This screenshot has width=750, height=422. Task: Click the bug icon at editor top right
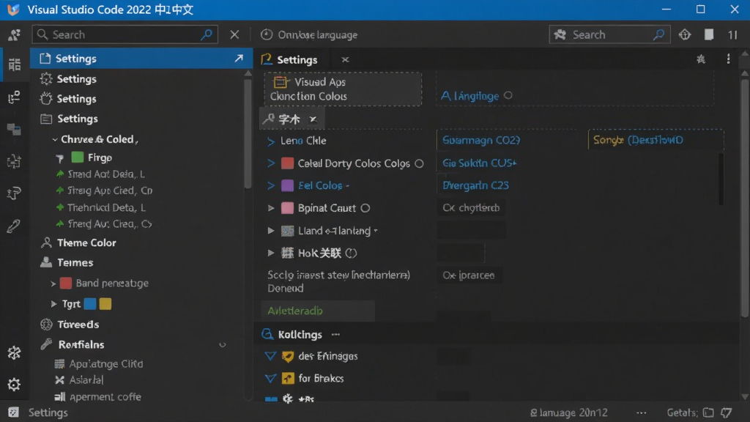click(x=701, y=59)
